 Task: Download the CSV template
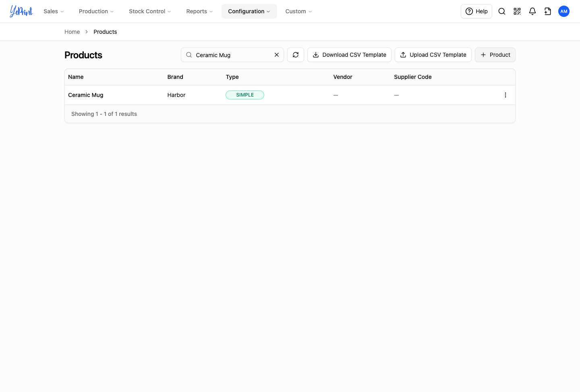point(349,55)
